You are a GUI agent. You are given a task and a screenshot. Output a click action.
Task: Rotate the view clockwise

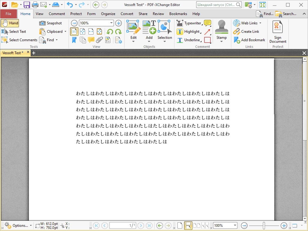[x=118, y=32]
